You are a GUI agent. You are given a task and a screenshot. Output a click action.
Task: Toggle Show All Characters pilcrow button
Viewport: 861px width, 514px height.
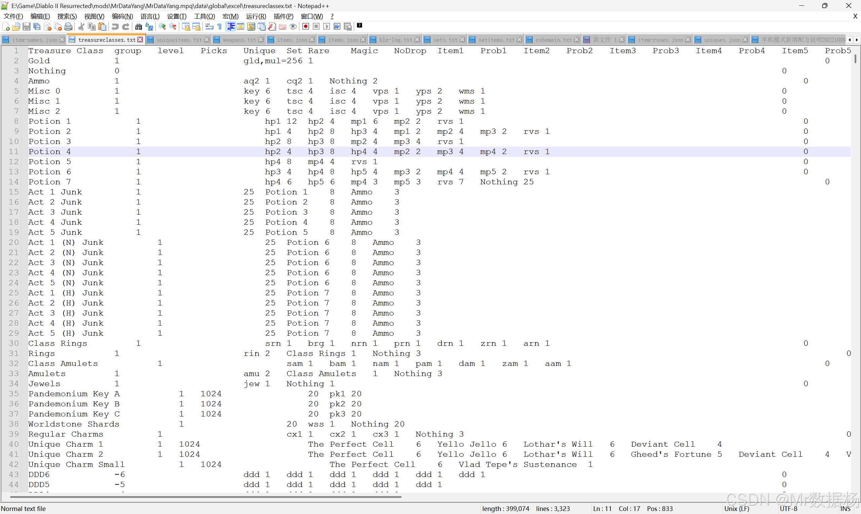click(x=220, y=27)
